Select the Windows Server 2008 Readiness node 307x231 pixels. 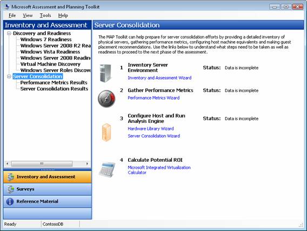(56, 58)
